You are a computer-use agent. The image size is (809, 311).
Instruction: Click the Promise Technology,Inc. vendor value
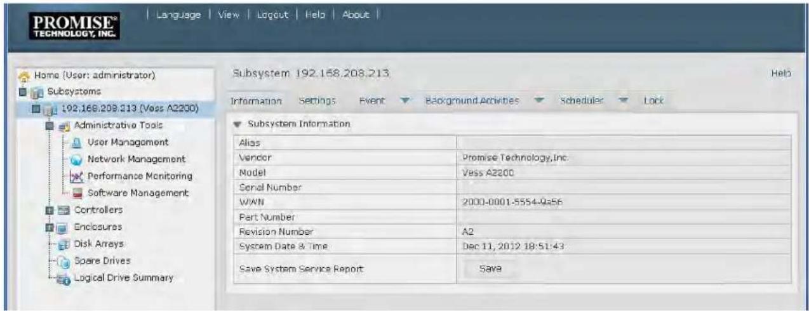[x=514, y=157]
